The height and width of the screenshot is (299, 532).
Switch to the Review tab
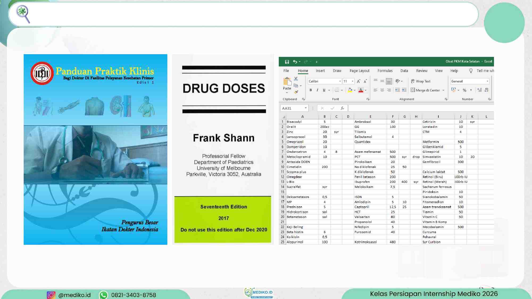pyautogui.click(x=422, y=71)
